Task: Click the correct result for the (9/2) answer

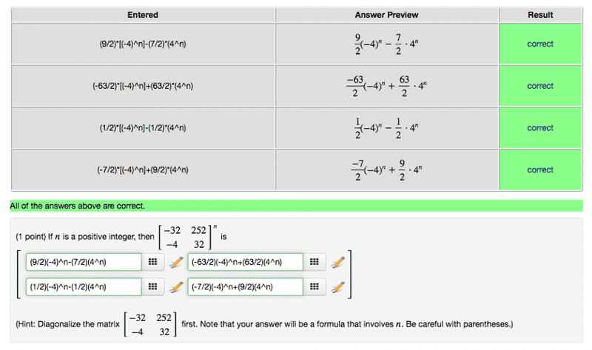Action: 540,44
